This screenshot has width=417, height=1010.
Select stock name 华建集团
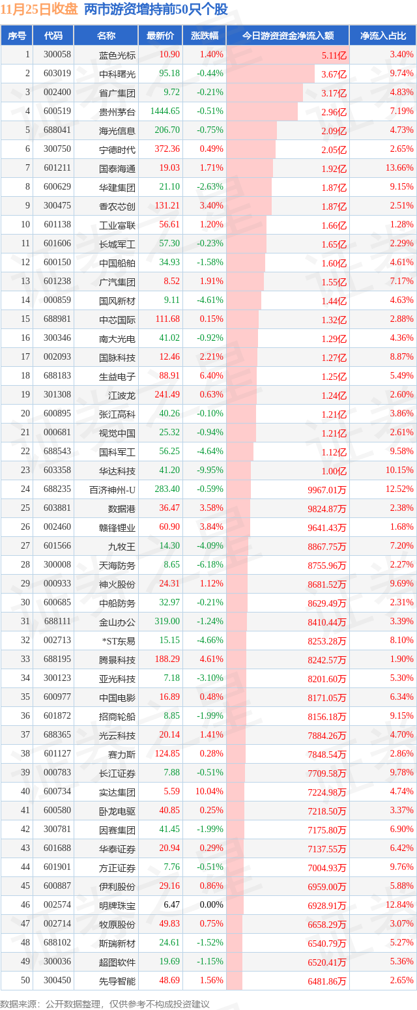click(117, 187)
